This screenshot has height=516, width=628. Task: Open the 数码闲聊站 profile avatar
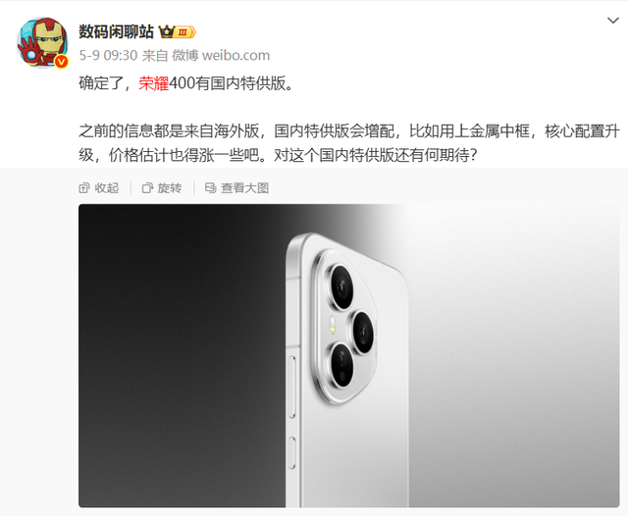pyautogui.click(x=42, y=42)
